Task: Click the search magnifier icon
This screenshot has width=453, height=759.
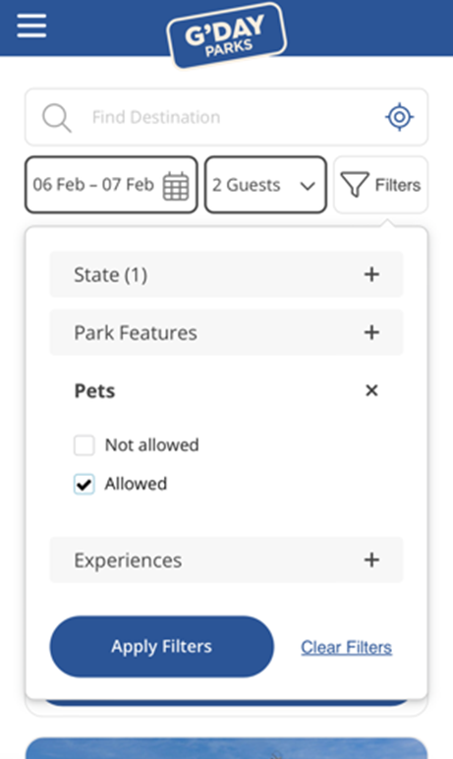Action: point(57,118)
